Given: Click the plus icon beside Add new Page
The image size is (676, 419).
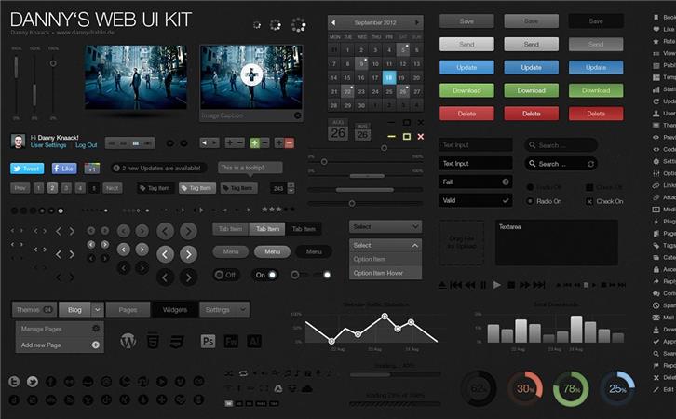Looking at the screenshot, I should 95,345.
